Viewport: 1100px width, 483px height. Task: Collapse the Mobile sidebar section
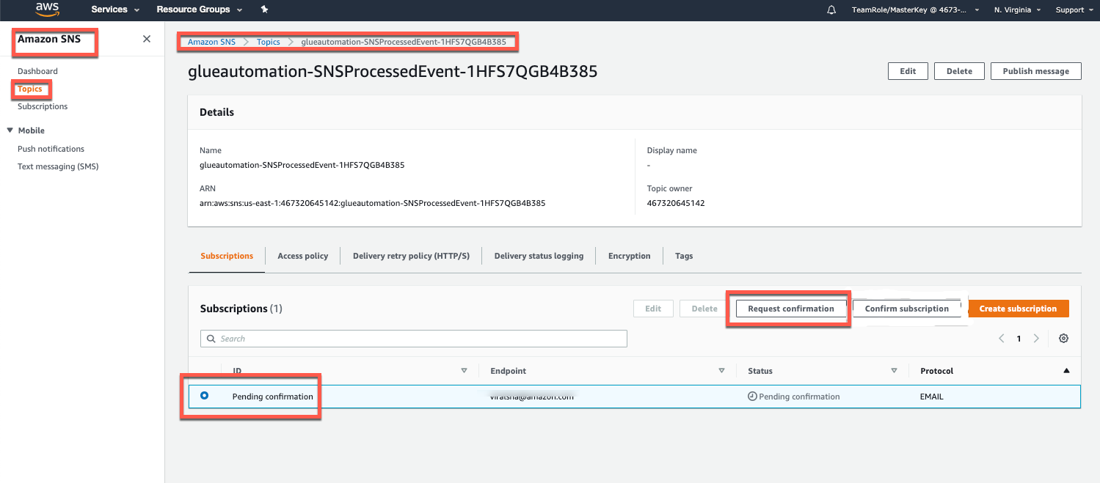click(10, 130)
